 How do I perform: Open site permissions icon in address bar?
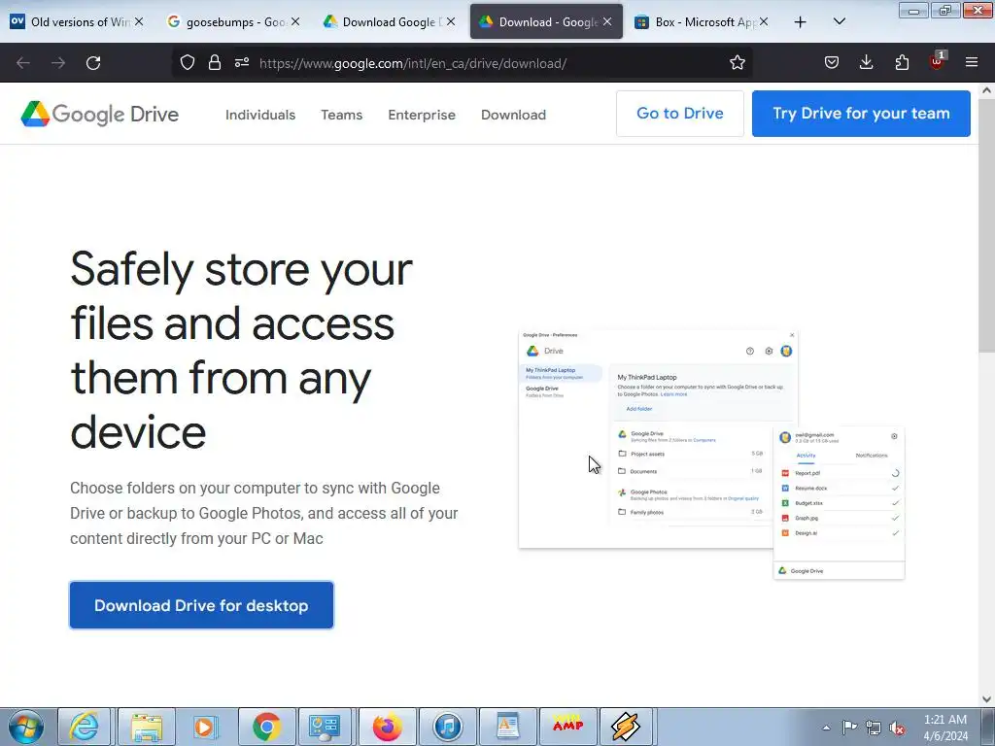[242, 62]
